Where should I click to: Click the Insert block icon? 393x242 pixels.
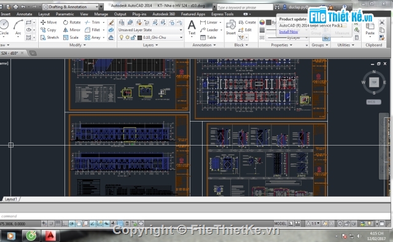point(231,28)
